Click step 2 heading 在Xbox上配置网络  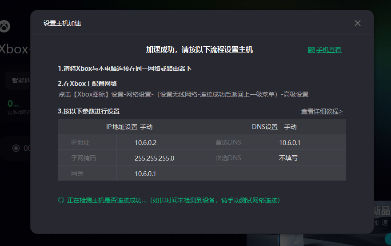tap(87, 84)
